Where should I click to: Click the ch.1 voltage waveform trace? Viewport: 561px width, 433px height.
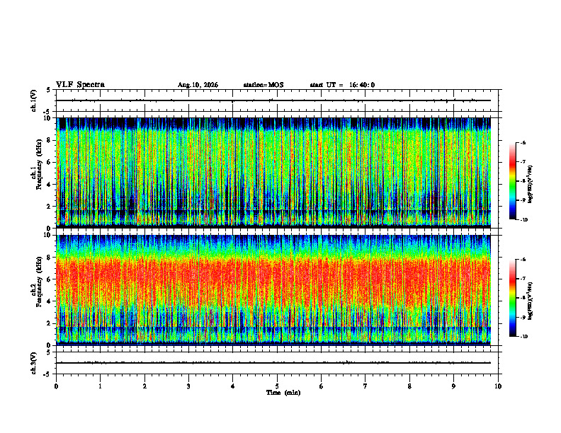pyautogui.click(x=273, y=100)
